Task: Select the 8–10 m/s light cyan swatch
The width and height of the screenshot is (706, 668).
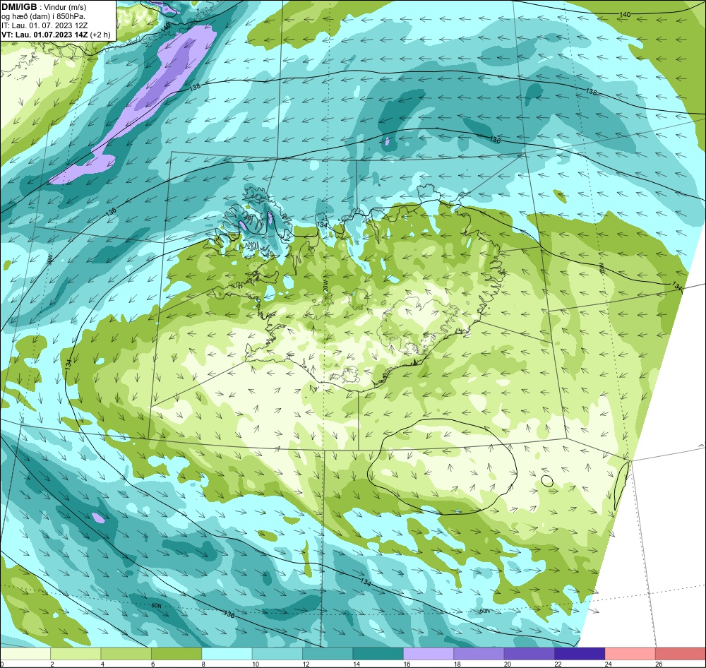Action: point(227,654)
